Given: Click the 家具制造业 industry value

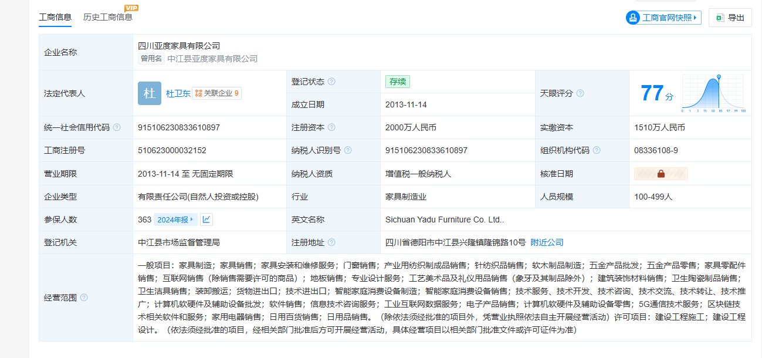Looking at the screenshot, I should pyautogui.click(x=406, y=197).
